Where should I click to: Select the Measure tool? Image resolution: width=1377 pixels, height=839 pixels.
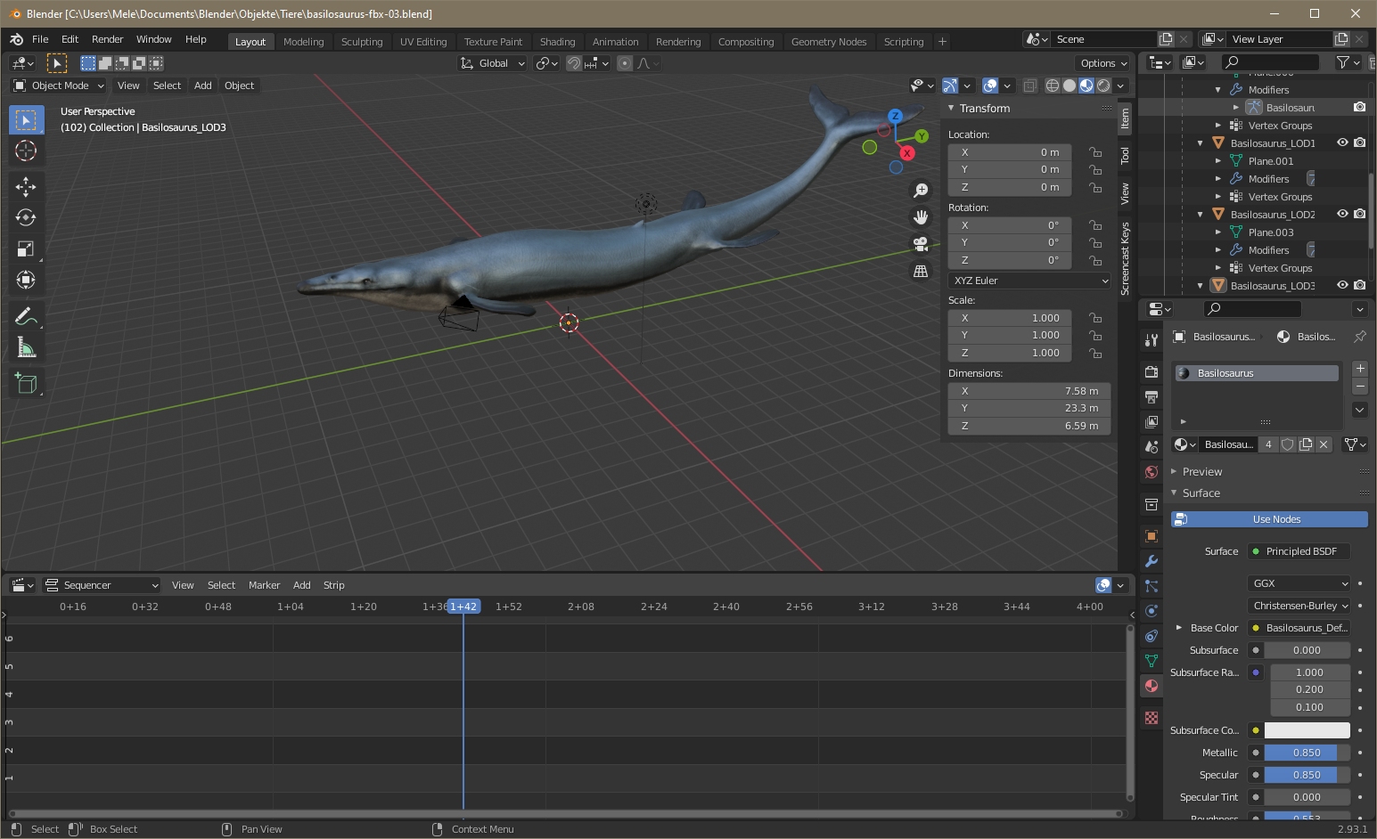[x=26, y=348]
